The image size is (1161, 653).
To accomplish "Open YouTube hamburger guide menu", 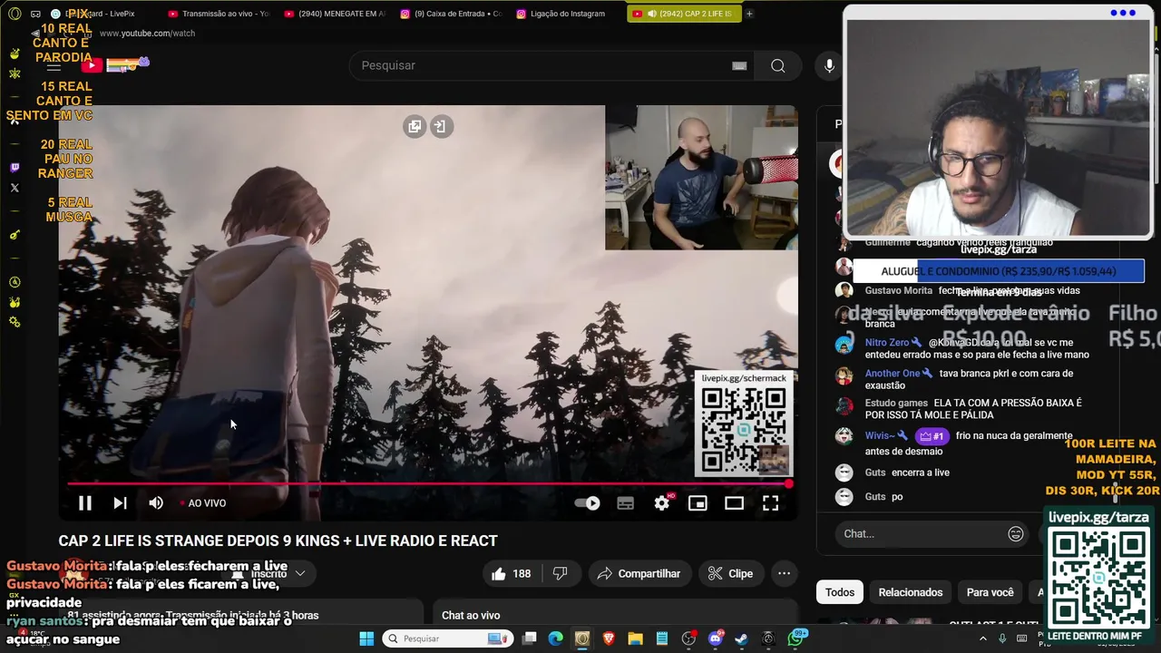I will 54,65.
